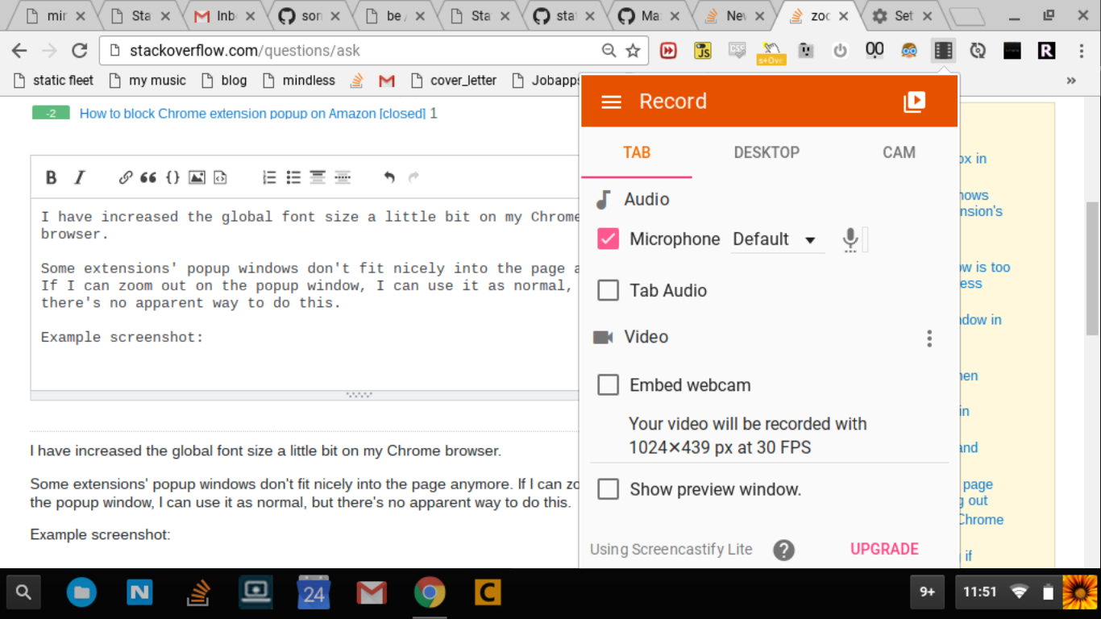Click the Italic formatting icon
Image resolution: width=1101 pixels, height=619 pixels.
pos(79,178)
